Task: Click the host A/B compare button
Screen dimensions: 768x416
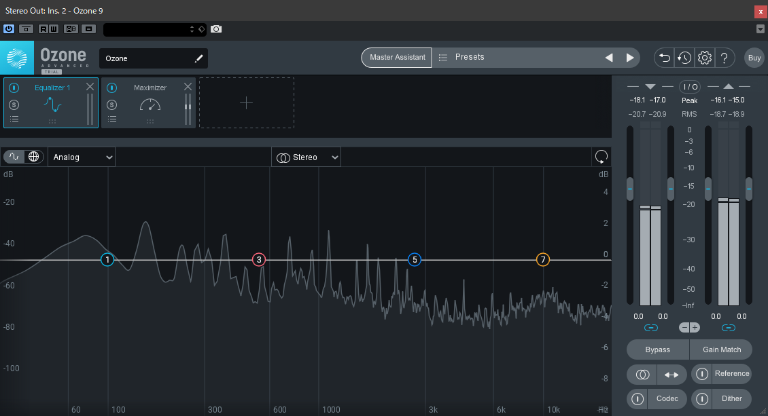Action: [x=71, y=29]
